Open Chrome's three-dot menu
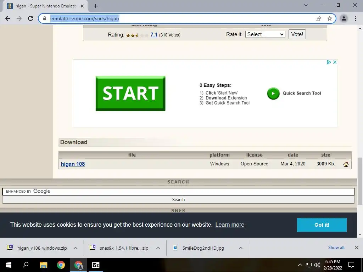This screenshot has height=272, width=363. 355,18
